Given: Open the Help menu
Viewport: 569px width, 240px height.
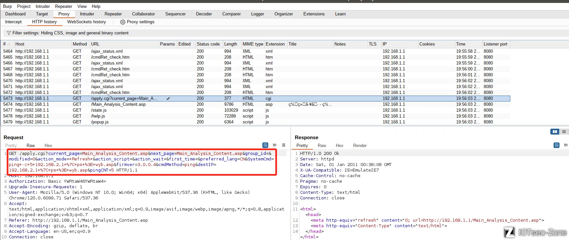Looking at the screenshot, I should point(96,6).
